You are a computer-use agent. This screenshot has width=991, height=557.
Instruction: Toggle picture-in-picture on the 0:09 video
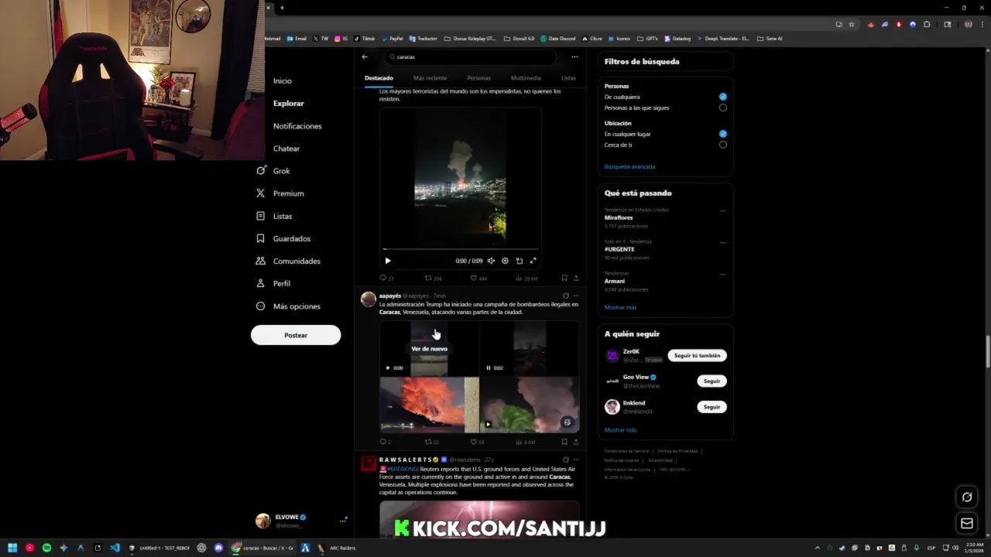click(x=519, y=261)
